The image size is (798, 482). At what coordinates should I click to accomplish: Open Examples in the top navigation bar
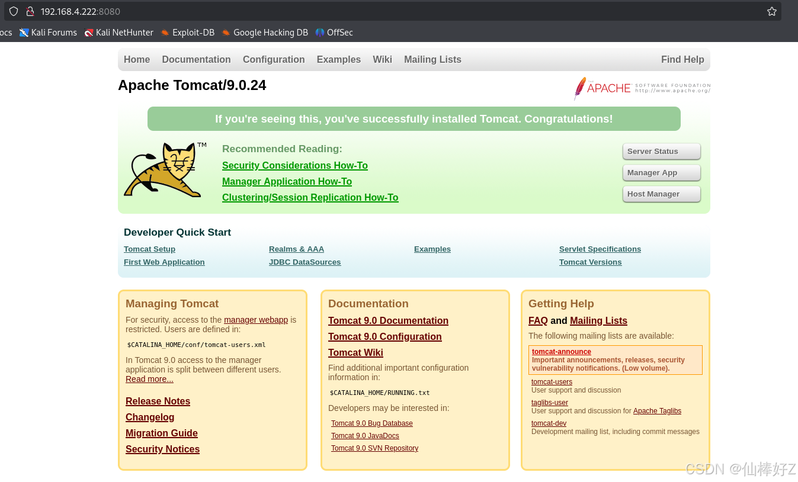[339, 59]
